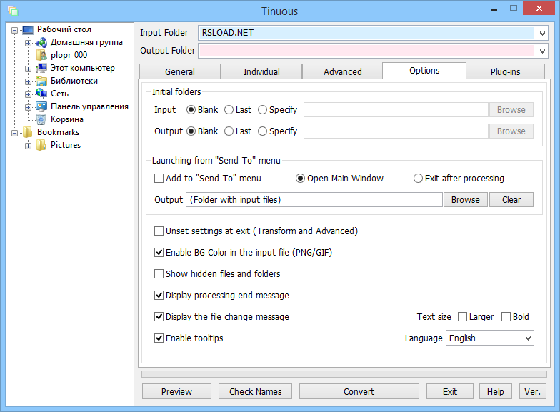560x412 pixels.
Task: Collapse the Рабочий стол tree node
Action: (x=14, y=30)
